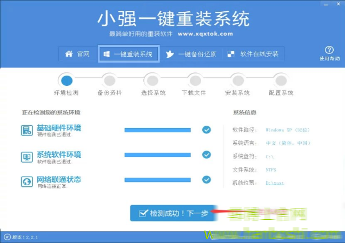
Task: Click the checkmark next to 基础硬件环境
Action: point(206,130)
